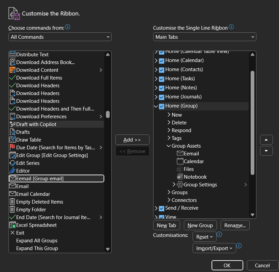
Task: Click the Eemail [Group email] envelope icon
Action: (x=12, y=178)
